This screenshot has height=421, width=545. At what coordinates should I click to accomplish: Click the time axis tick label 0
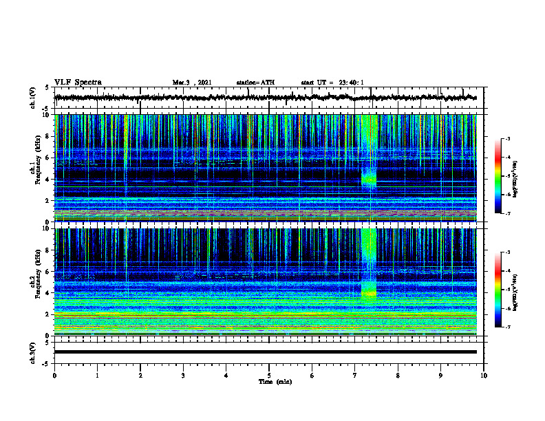coord(54,376)
